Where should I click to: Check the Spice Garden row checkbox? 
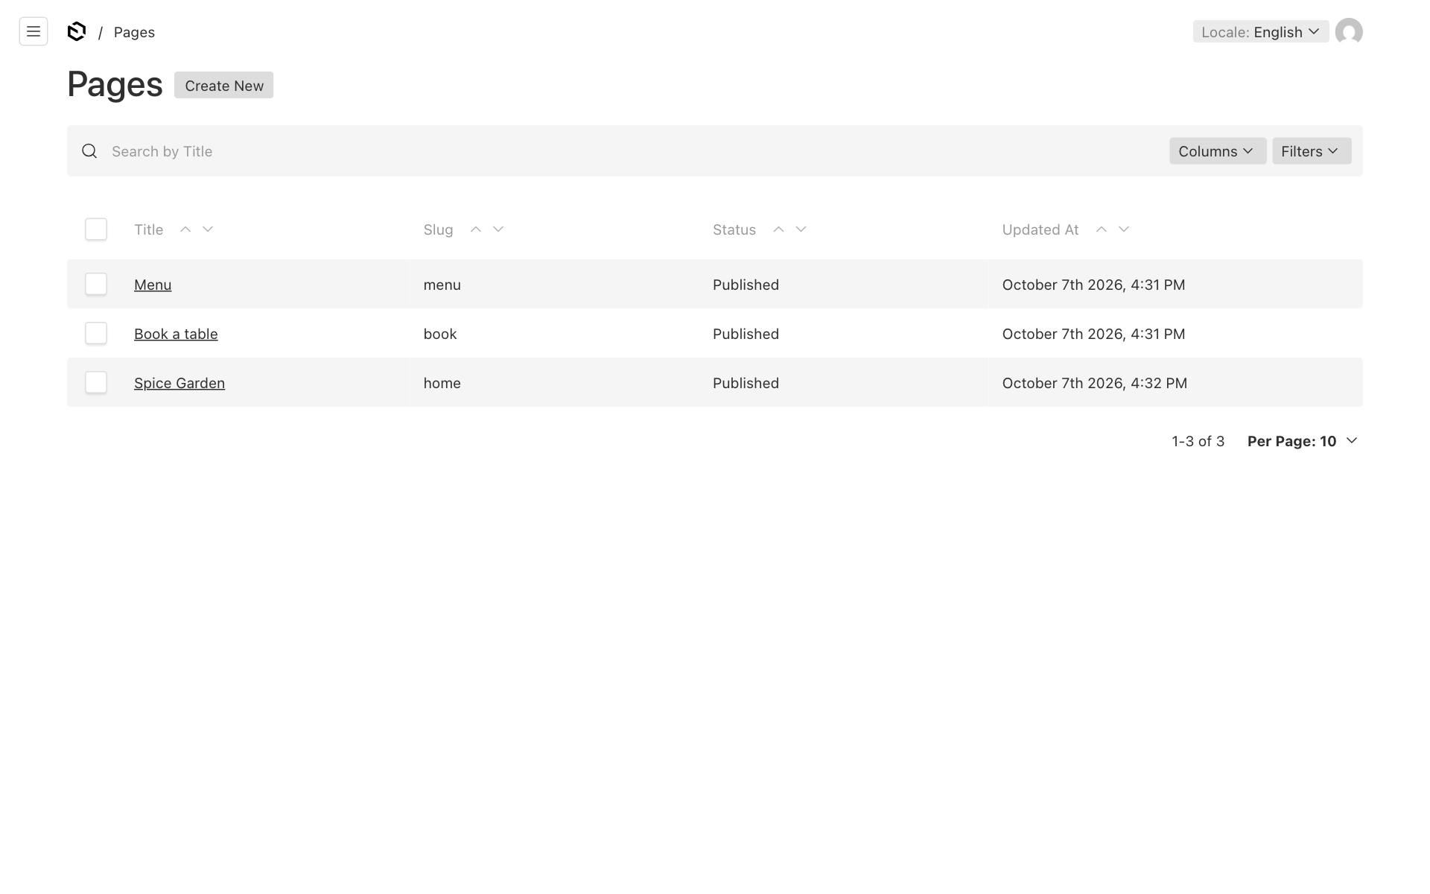pyautogui.click(x=96, y=382)
